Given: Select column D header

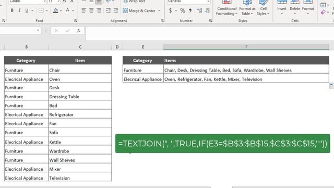Looking at the screenshot, I should point(117,47).
